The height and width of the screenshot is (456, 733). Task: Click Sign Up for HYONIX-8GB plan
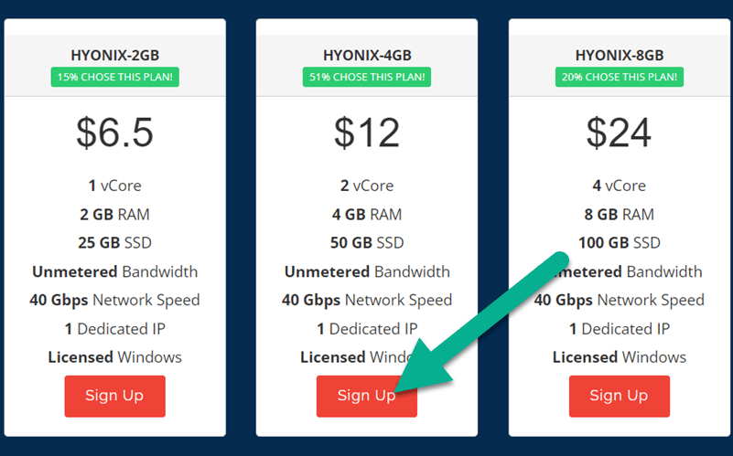[x=619, y=396]
